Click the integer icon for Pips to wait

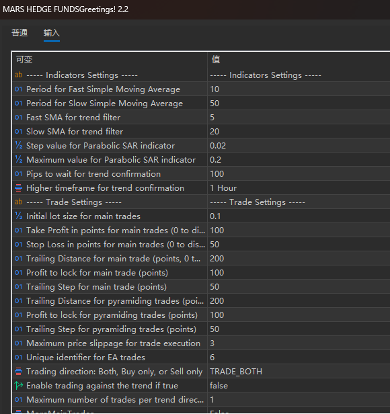coord(19,173)
